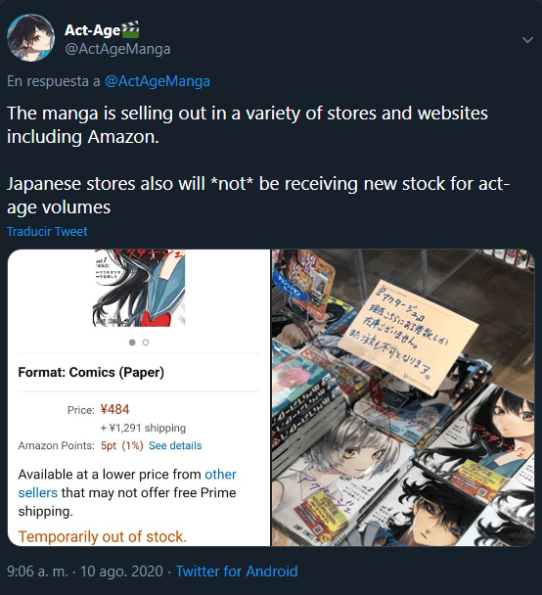Click the 10 ago. 2020 date
Image resolution: width=542 pixels, height=595 pixels.
click(x=121, y=572)
